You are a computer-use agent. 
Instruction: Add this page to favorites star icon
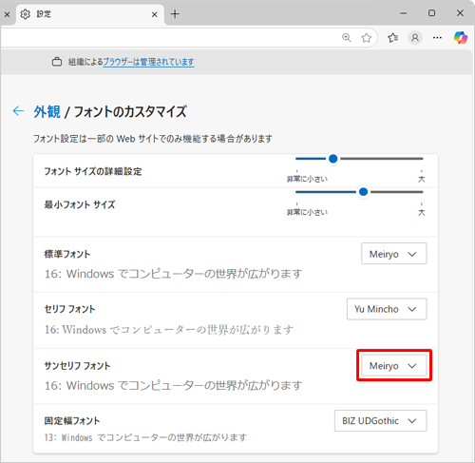367,38
